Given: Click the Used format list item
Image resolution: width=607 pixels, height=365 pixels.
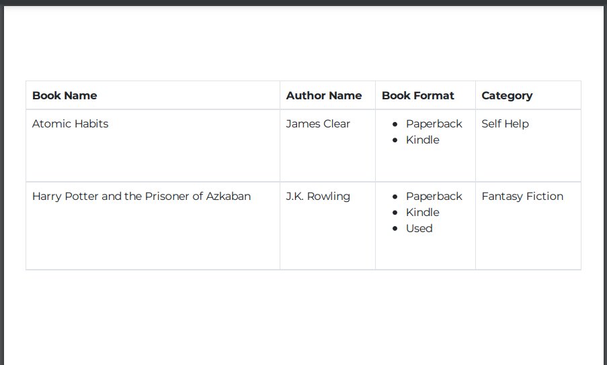Looking at the screenshot, I should point(419,228).
